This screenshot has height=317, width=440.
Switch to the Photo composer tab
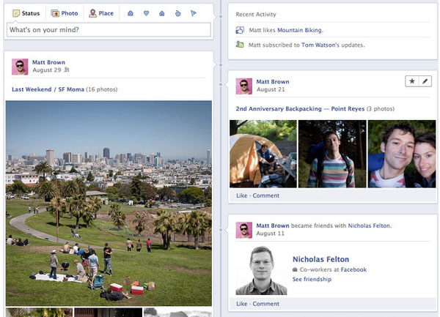(x=65, y=13)
